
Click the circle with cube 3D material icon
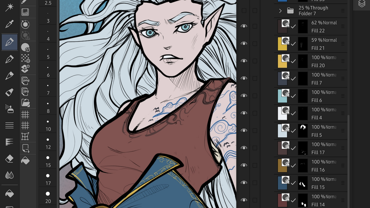pyautogui.click(x=25, y=47)
